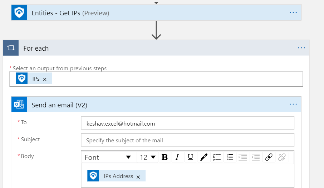This screenshot has width=324, height=188.
Task: Toggle underline formatting in email body
Action: [190, 157]
